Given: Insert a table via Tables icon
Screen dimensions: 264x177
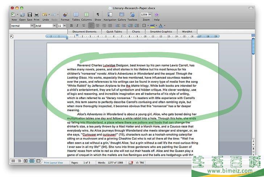Looking at the screenshot, I should (x=76, y=15).
